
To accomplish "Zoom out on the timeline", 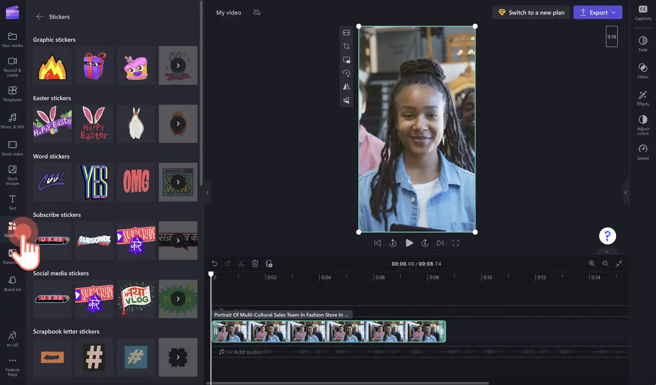I will coord(606,263).
